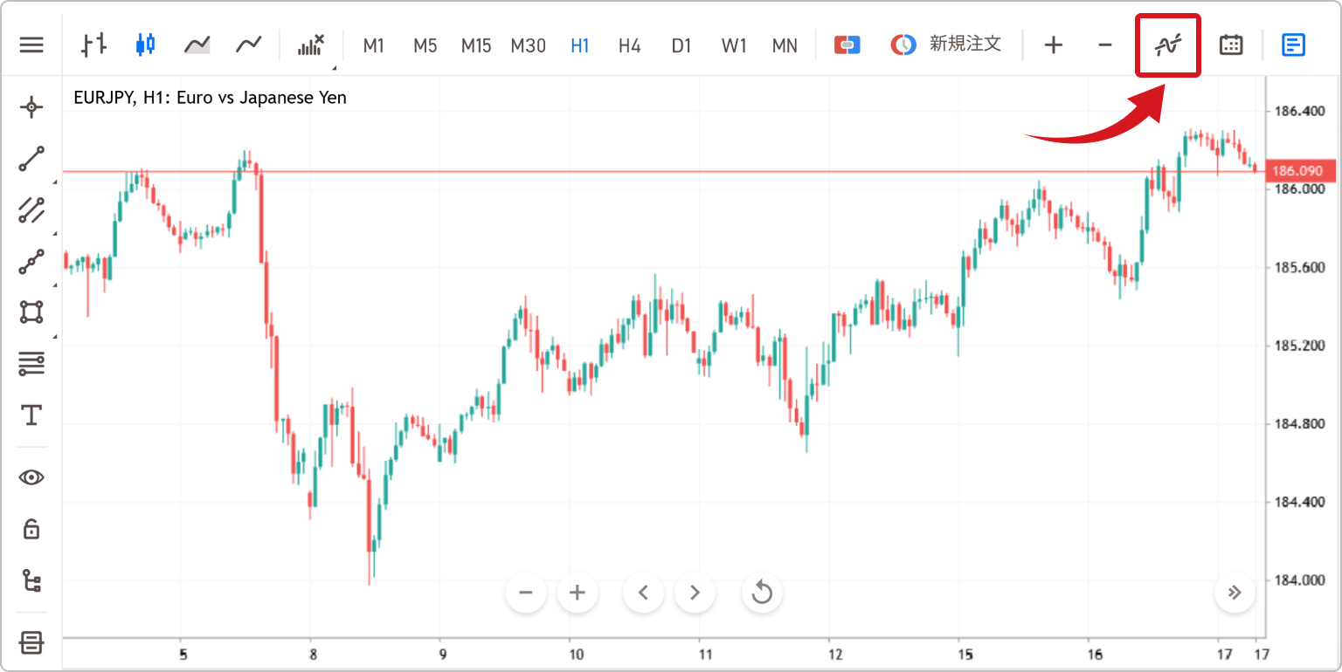Select bar chart type icon

coord(94,45)
